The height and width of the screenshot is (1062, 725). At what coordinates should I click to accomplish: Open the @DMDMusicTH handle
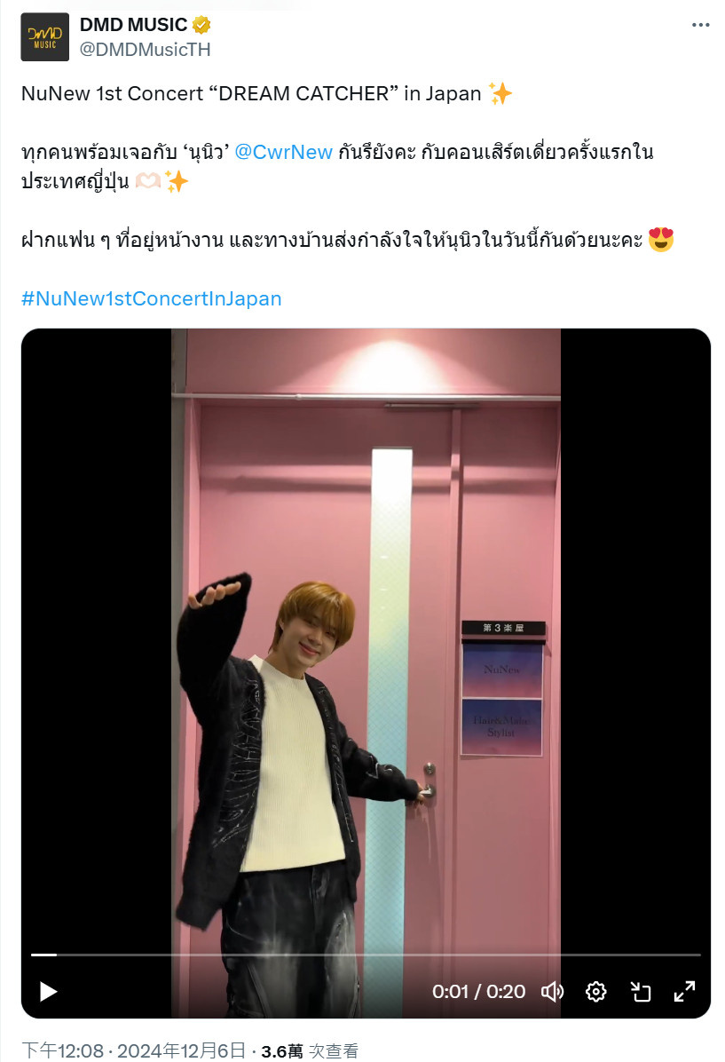(145, 50)
